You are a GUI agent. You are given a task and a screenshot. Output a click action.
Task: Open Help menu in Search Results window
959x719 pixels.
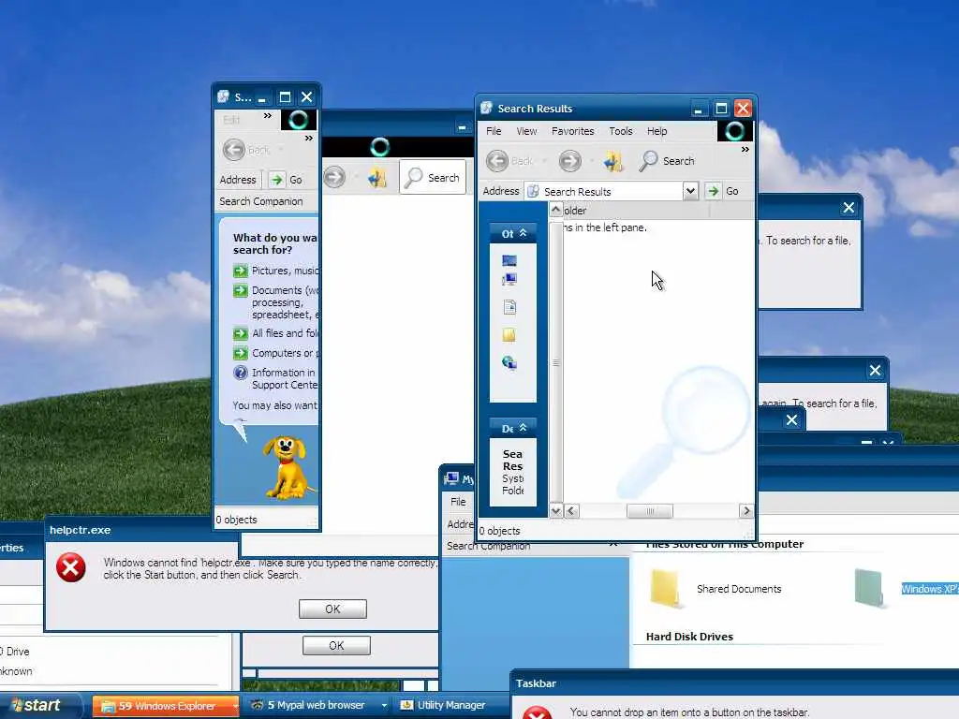[x=657, y=131]
